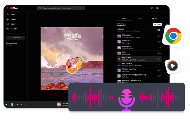Screen dimensions: 190x122
Task: Select the playing I Found You row
Action: click(x=139, y=59)
